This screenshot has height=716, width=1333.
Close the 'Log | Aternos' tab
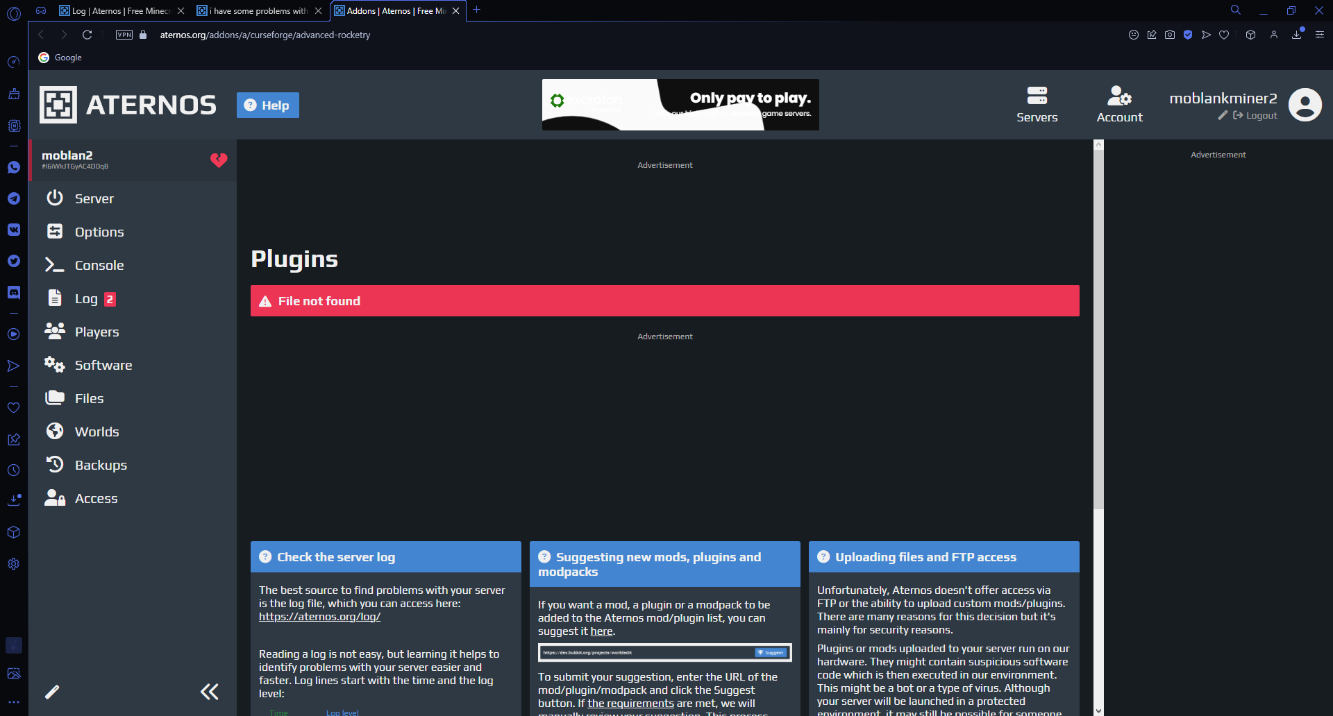[181, 10]
